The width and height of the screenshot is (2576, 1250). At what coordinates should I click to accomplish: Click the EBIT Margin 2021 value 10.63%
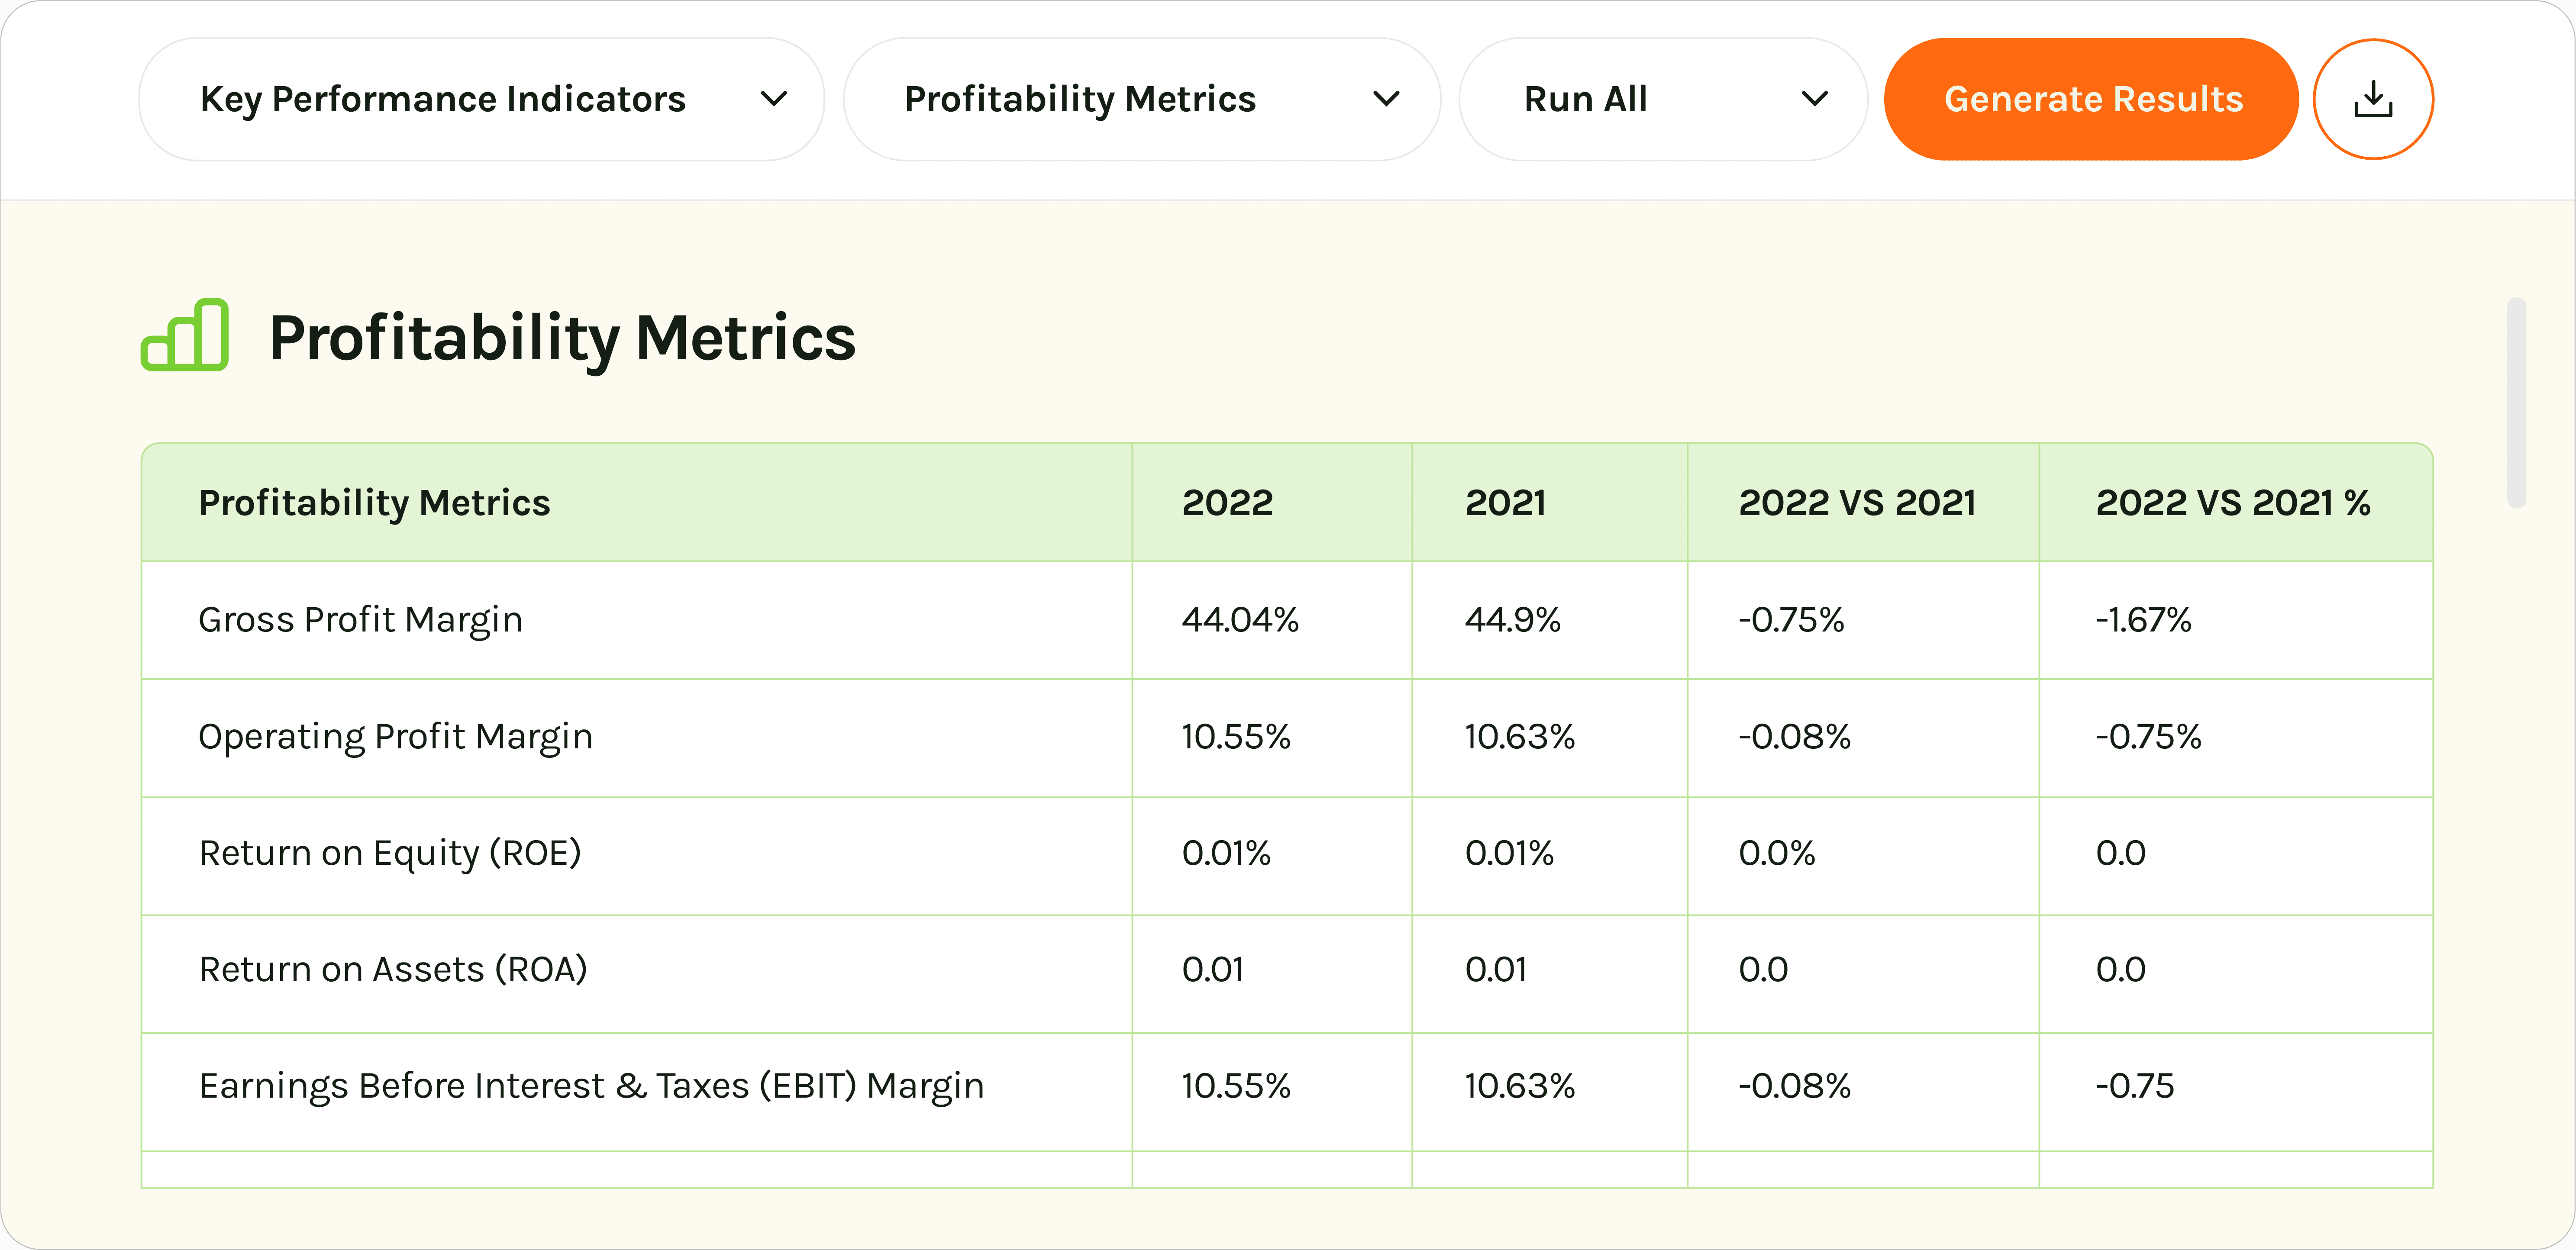tap(1519, 1086)
